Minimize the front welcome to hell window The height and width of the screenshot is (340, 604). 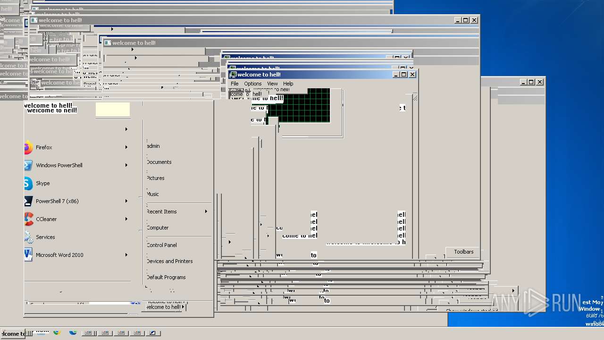click(x=396, y=75)
